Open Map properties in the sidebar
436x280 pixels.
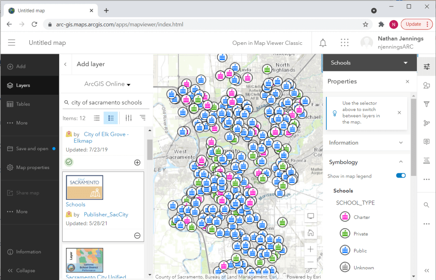[x=32, y=167]
